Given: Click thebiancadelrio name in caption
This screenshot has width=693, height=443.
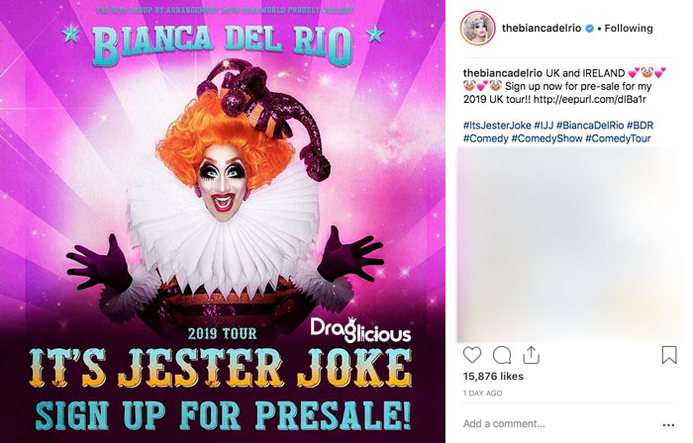Looking at the screenshot, I should (x=503, y=73).
